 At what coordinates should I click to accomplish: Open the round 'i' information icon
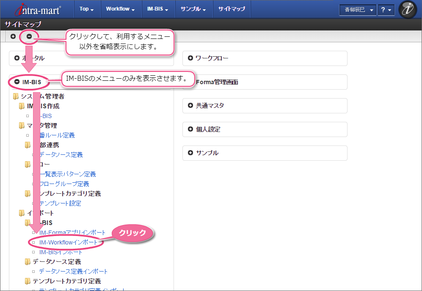[408, 9]
